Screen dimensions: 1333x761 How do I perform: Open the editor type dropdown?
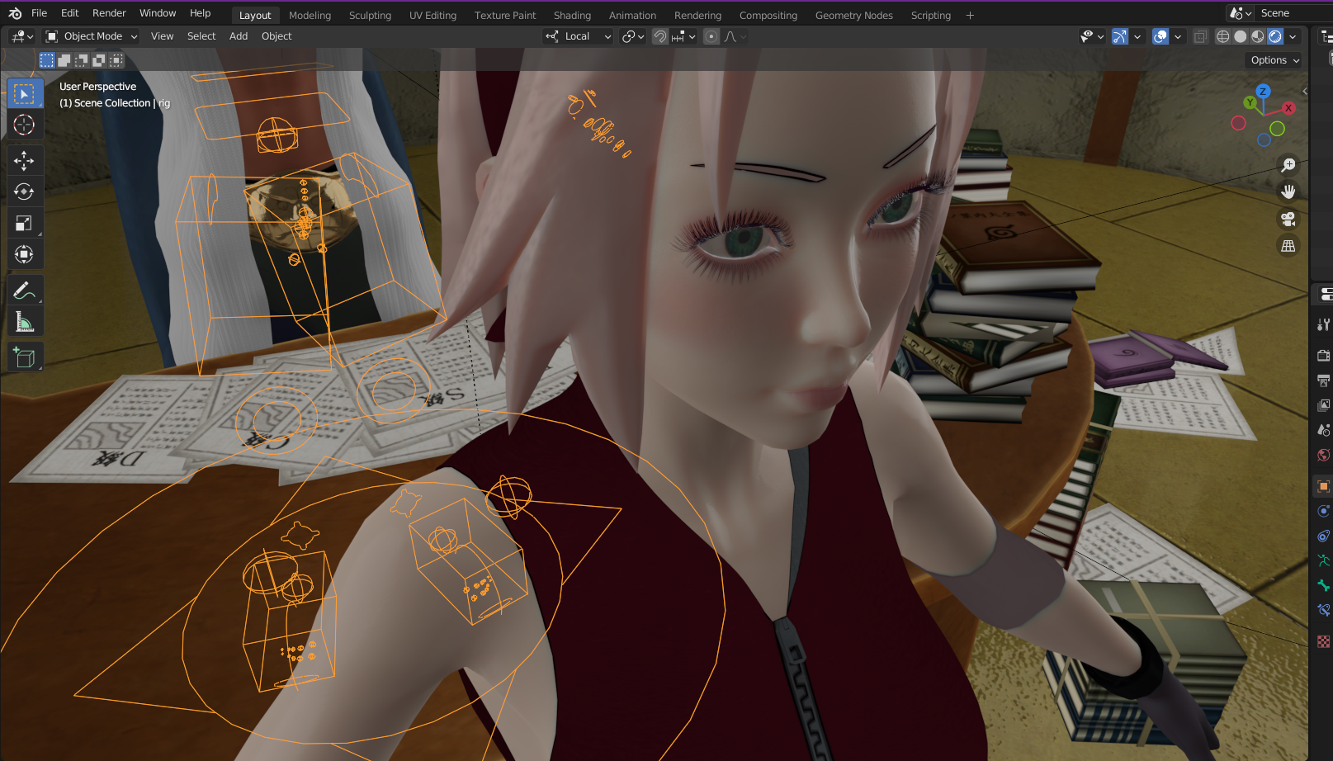[22, 36]
